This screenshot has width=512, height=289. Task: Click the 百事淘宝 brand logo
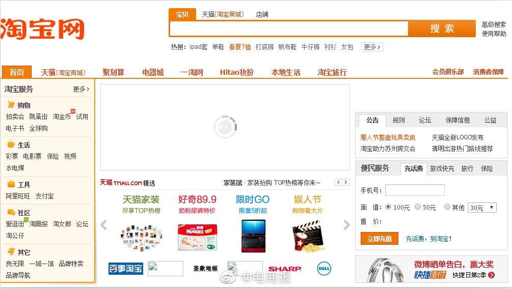pyautogui.click(x=126, y=269)
